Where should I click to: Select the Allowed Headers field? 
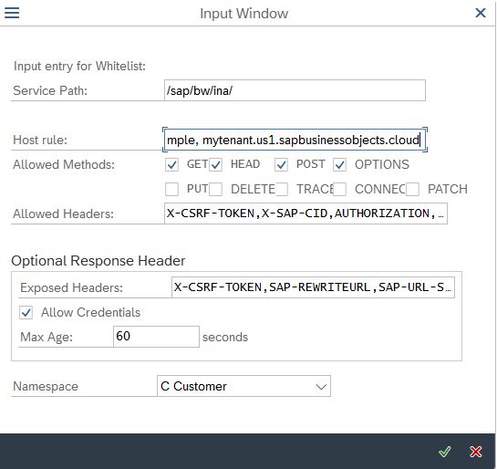click(305, 214)
